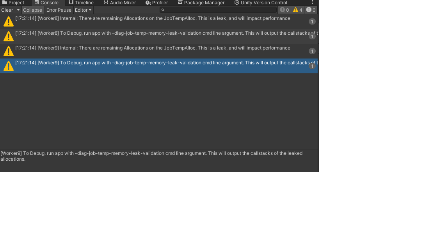The height and width of the screenshot is (243, 432).
Task: Click the warning icon on the Worker9 Internal leak entry
Action: pos(8,51)
